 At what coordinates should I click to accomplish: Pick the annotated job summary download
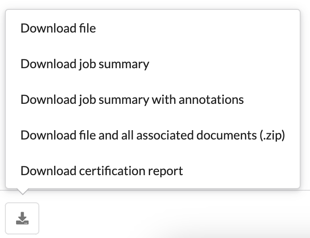point(153,99)
